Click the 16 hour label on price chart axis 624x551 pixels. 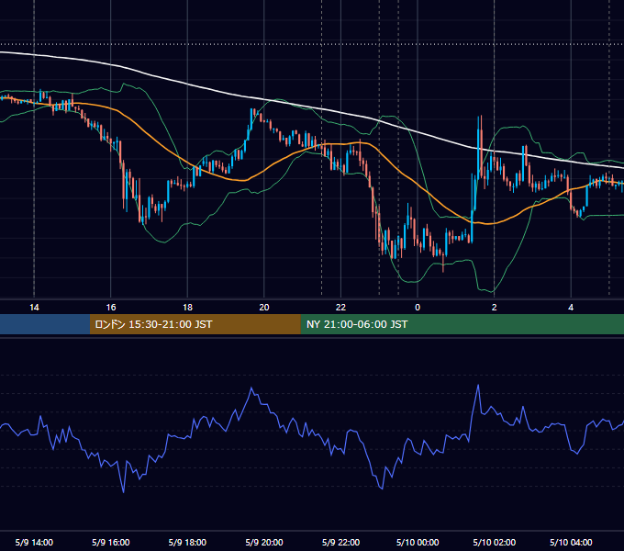click(111, 308)
